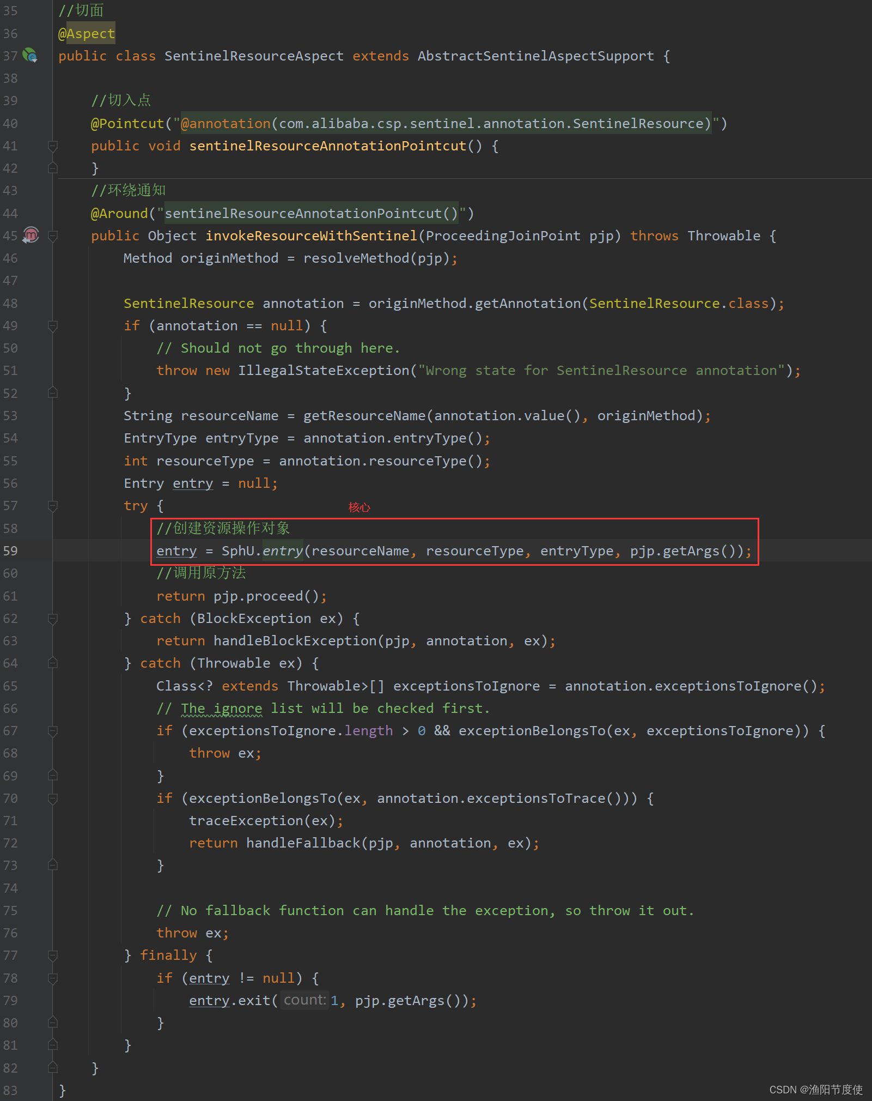Click line number 59 in gutter

coord(10,551)
